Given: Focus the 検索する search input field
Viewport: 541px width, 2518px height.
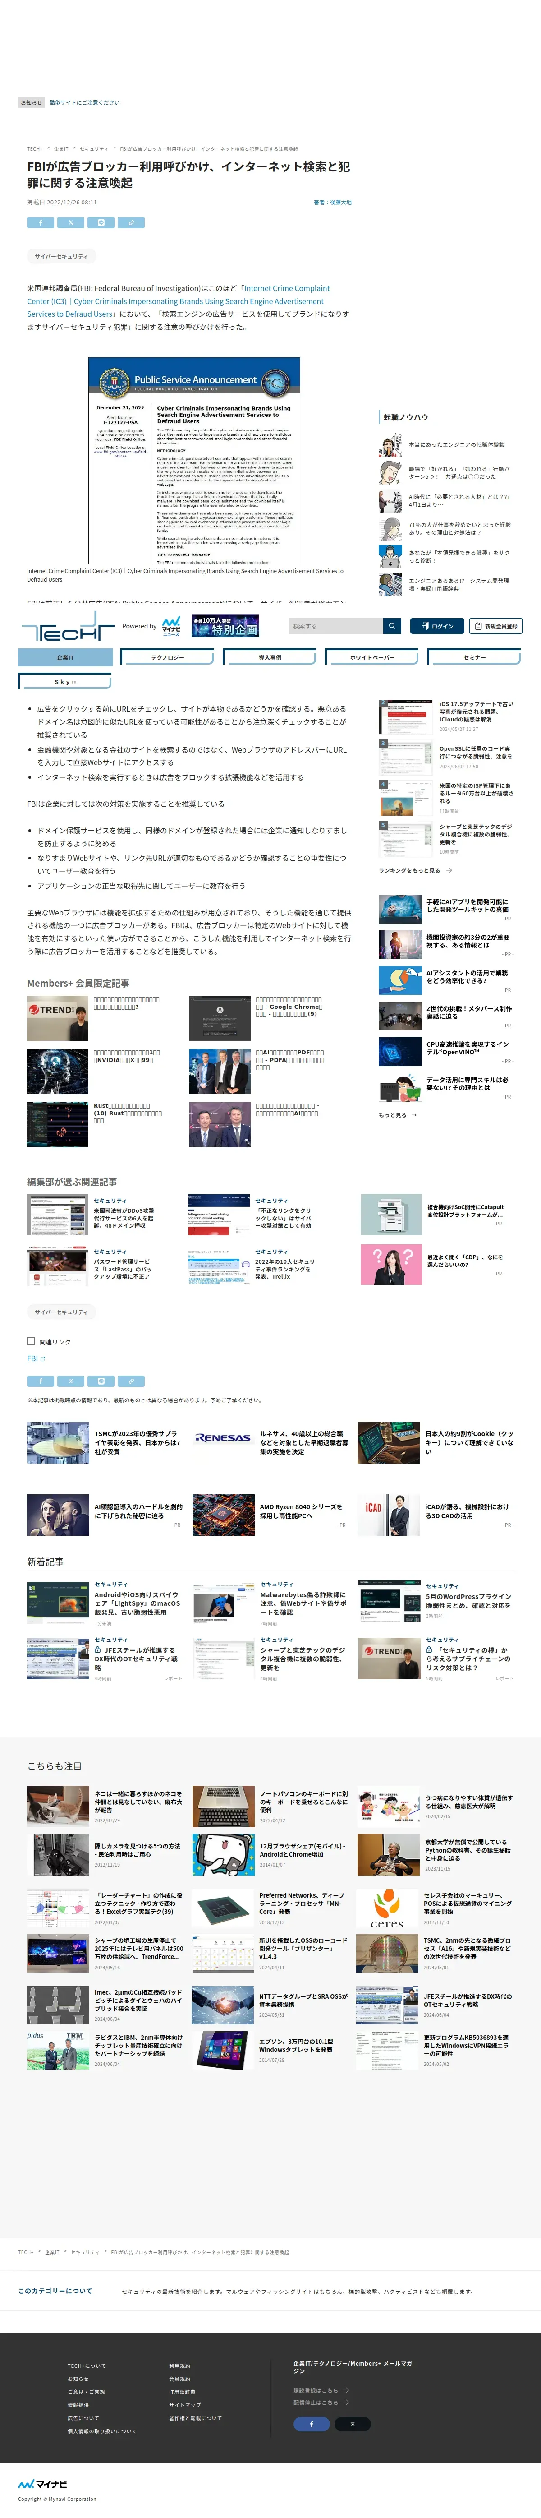Looking at the screenshot, I should [336, 626].
